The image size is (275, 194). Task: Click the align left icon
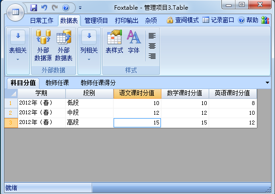[152, 35]
